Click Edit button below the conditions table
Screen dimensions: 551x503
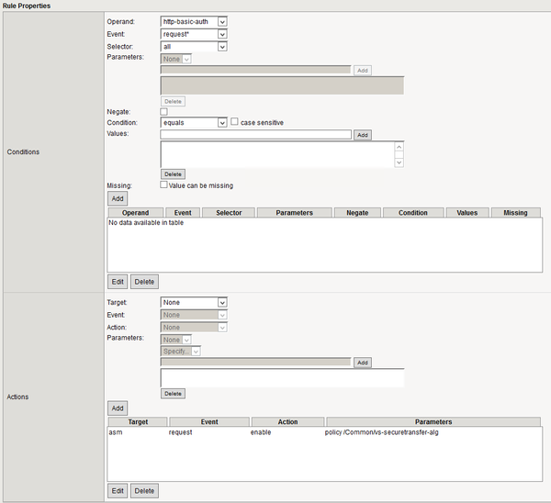pyautogui.click(x=118, y=282)
